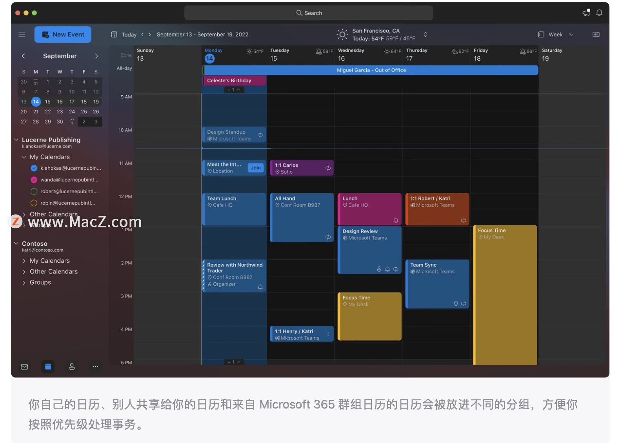Open the Design Review event
The height and width of the screenshot is (443, 622).
pyautogui.click(x=369, y=250)
